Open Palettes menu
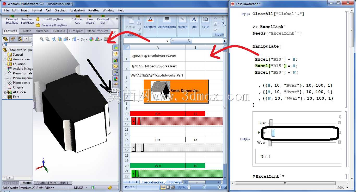Viewport: 357px width, 192px height. point(94,10)
